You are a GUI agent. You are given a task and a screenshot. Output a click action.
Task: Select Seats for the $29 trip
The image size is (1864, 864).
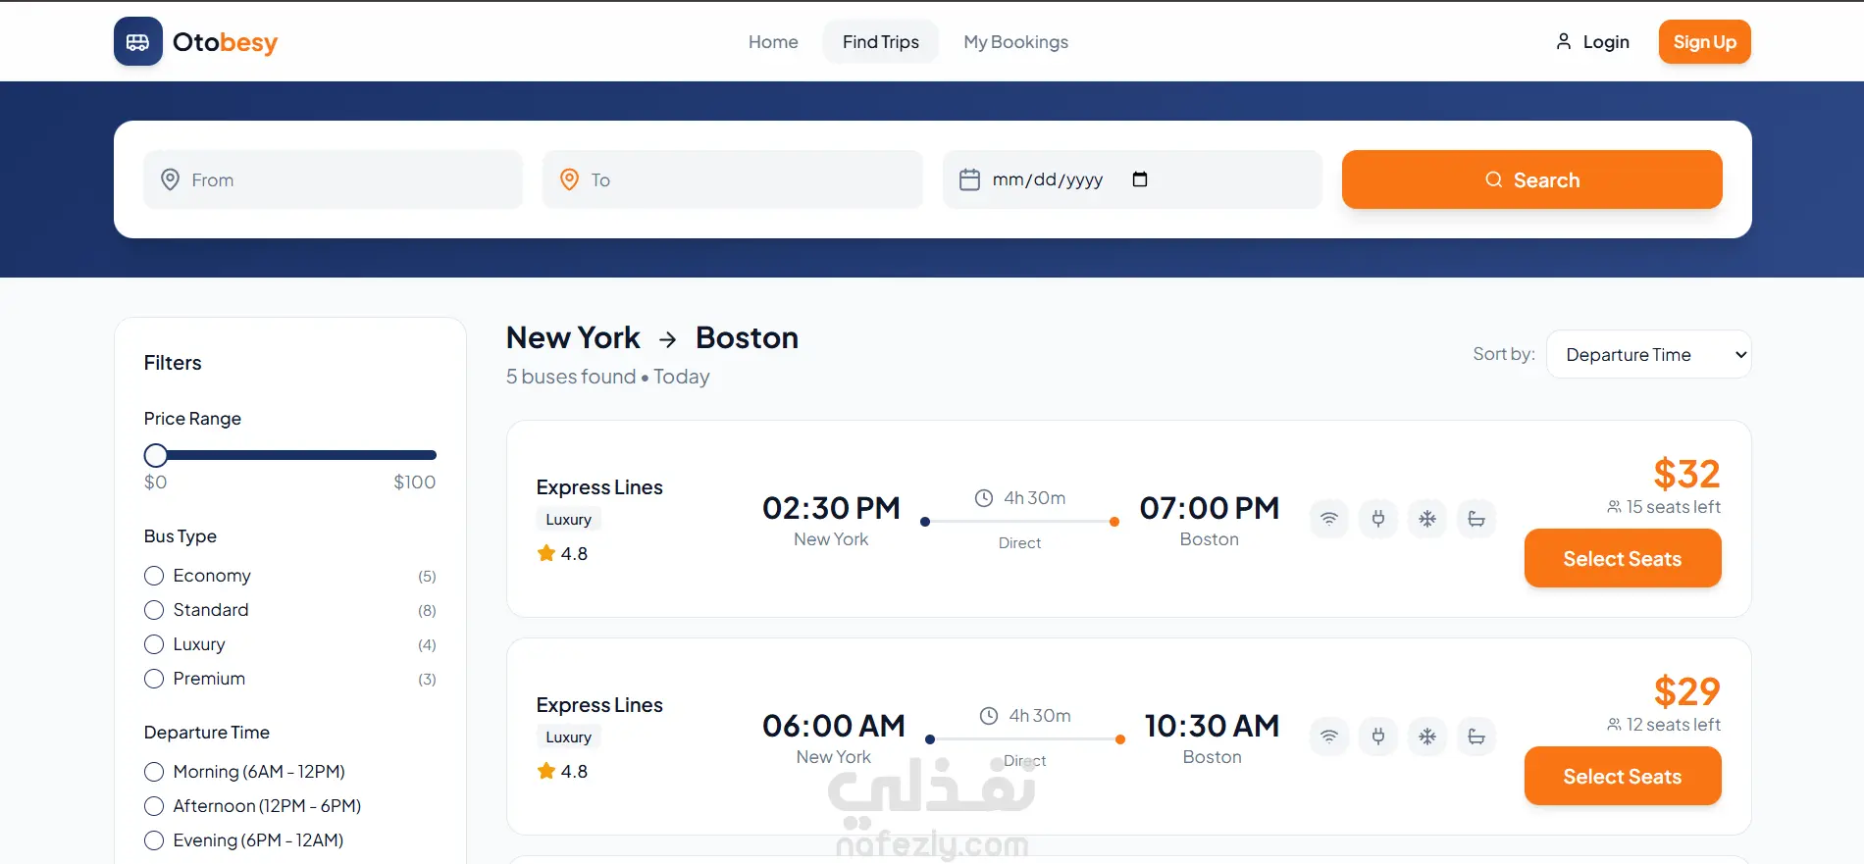click(x=1623, y=776)
